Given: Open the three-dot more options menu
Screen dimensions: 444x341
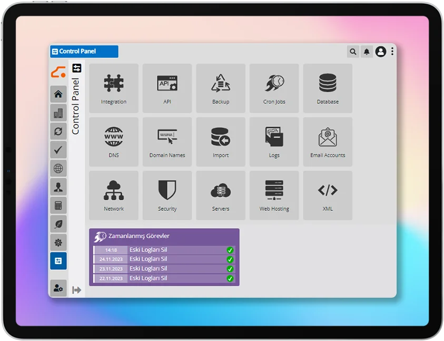Looking at the screenshot, I should (392, 52).
